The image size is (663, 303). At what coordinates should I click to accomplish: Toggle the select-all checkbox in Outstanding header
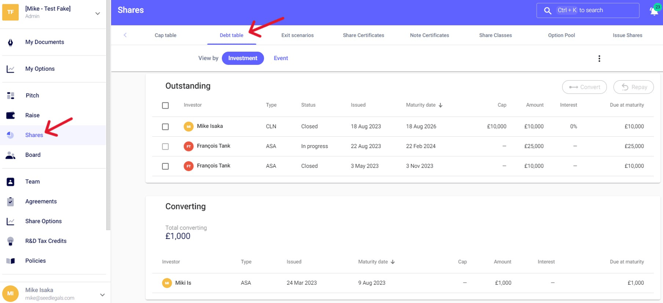click(165, 105)
